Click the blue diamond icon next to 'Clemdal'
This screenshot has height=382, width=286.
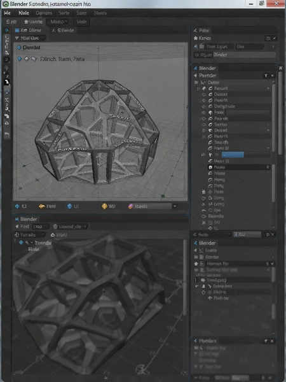(19, 47)
